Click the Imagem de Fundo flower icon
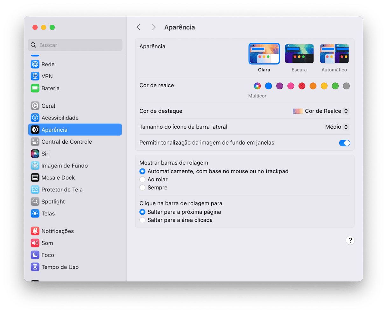387x313 pixels. 35,166
